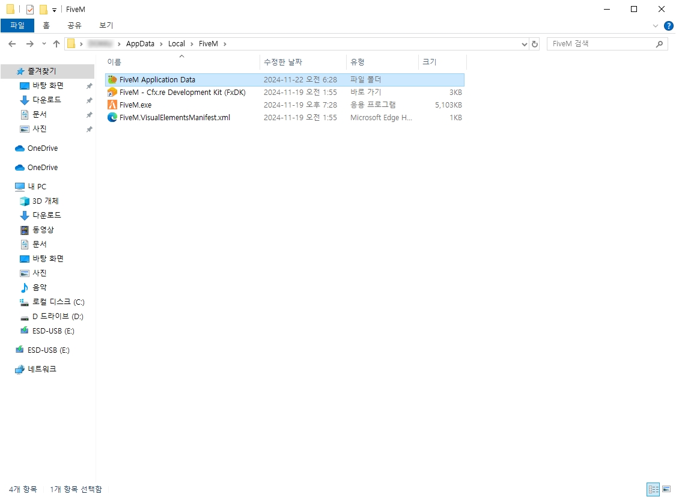Click the FiveM.exe application icon
The width and height of the screenshot is (676, 497).
click(112, 105)
